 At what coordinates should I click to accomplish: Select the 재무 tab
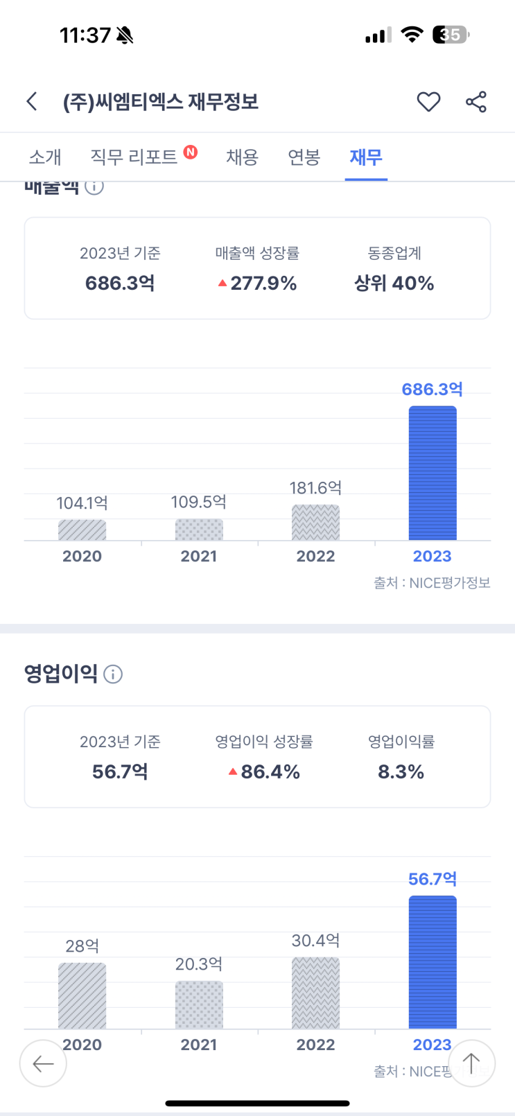[x=366, y=157]
